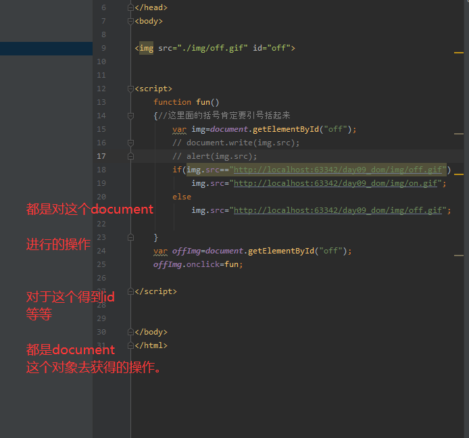The height and width of the screenshot is (438, 469).
Task: Open the off.gif URL link in the else branch
Action: pos(338,210)
